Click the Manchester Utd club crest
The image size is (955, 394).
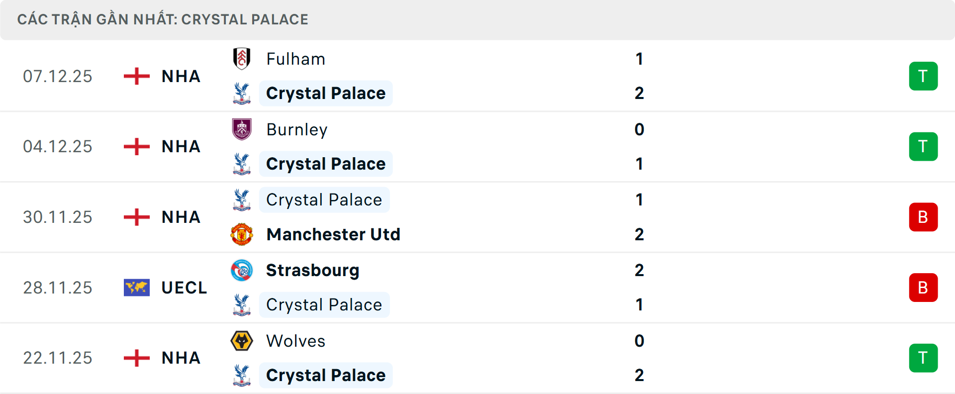(x=242, y=234)
